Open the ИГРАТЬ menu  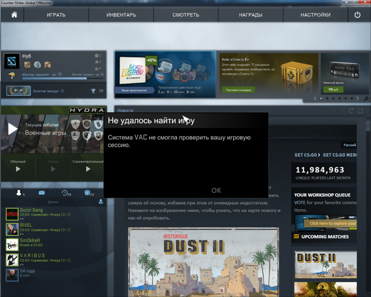click(56, 15)
